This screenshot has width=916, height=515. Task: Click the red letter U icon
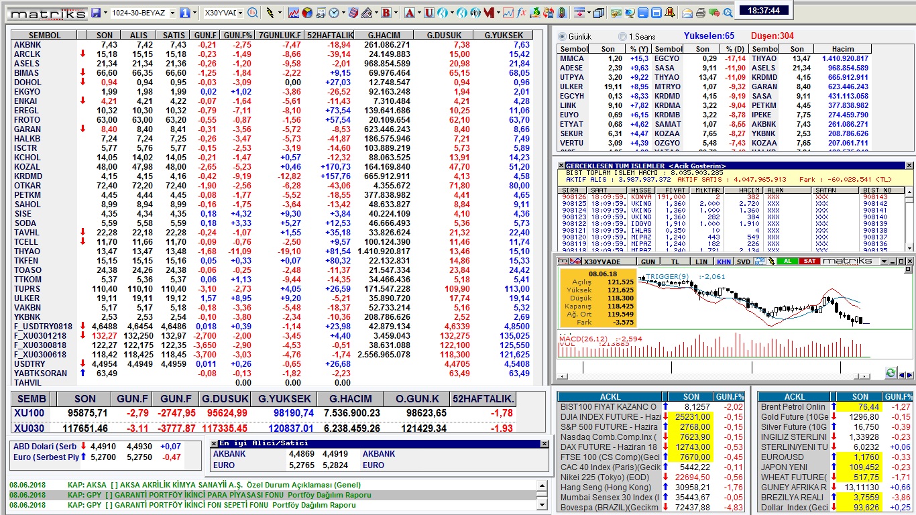pos(428,13)
